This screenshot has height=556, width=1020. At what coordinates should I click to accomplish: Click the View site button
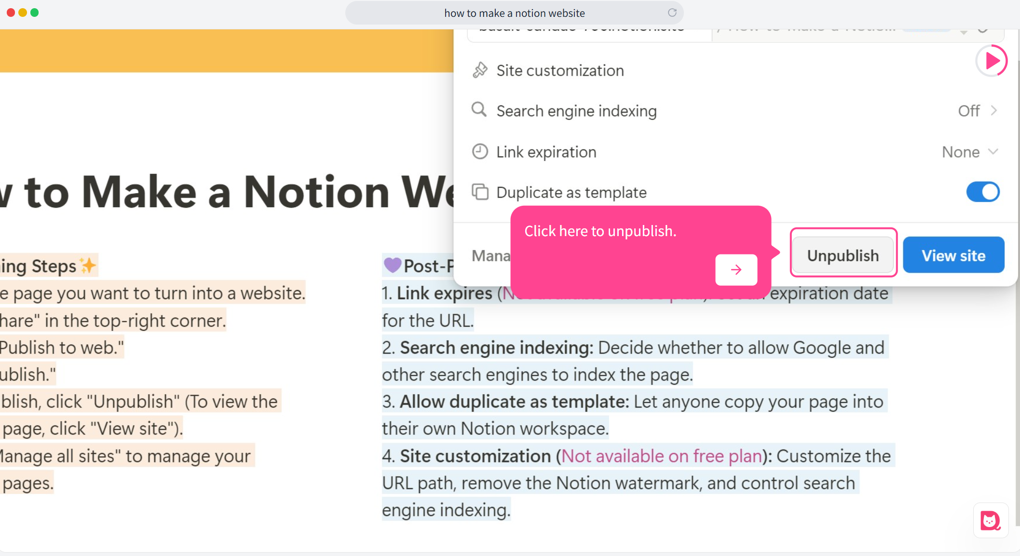coord(953,255)
